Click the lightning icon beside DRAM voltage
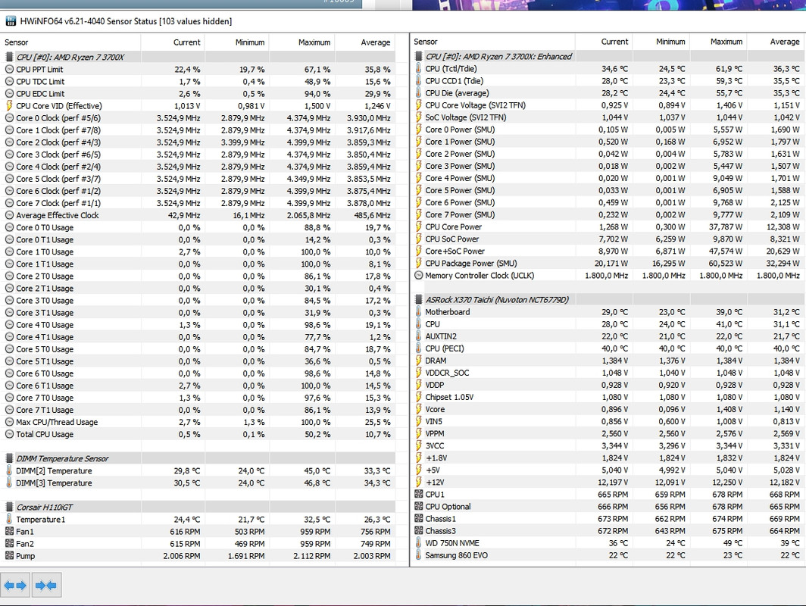The height and width of the screenshot is (606, 806). (x=418, y=361)
